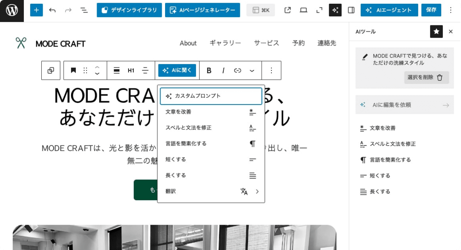
Task: Unfavorite the AIツール panel star
Action: (x=436, y=32)
